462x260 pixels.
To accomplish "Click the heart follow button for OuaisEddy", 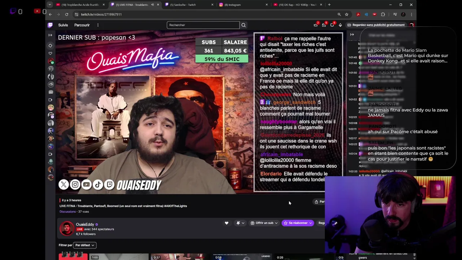I will point(226,223).
